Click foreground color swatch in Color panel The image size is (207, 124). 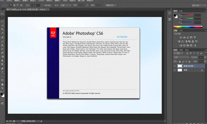click(x=175, y=15)
